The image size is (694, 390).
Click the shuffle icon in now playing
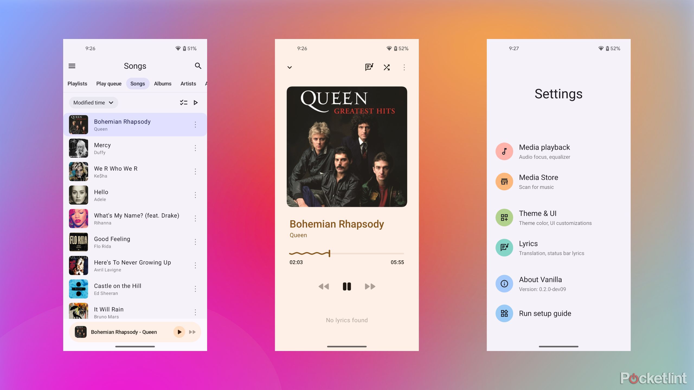coord(387,67)
